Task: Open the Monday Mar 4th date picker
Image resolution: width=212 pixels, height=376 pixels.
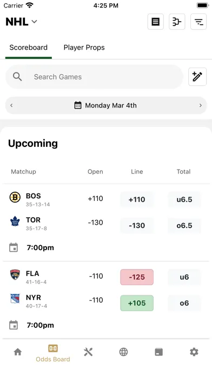Action: 105,105
